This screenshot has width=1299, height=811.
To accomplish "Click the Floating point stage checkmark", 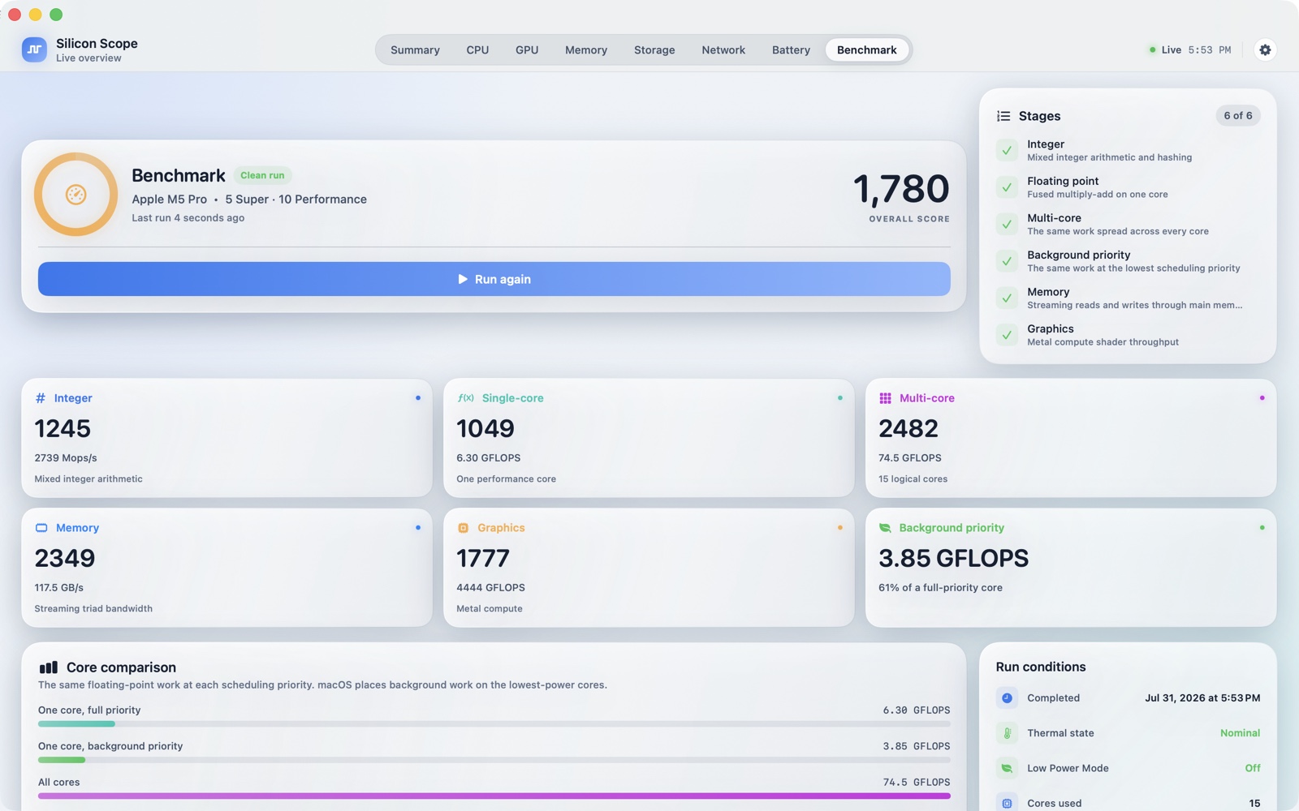I will coord(1007,187).
